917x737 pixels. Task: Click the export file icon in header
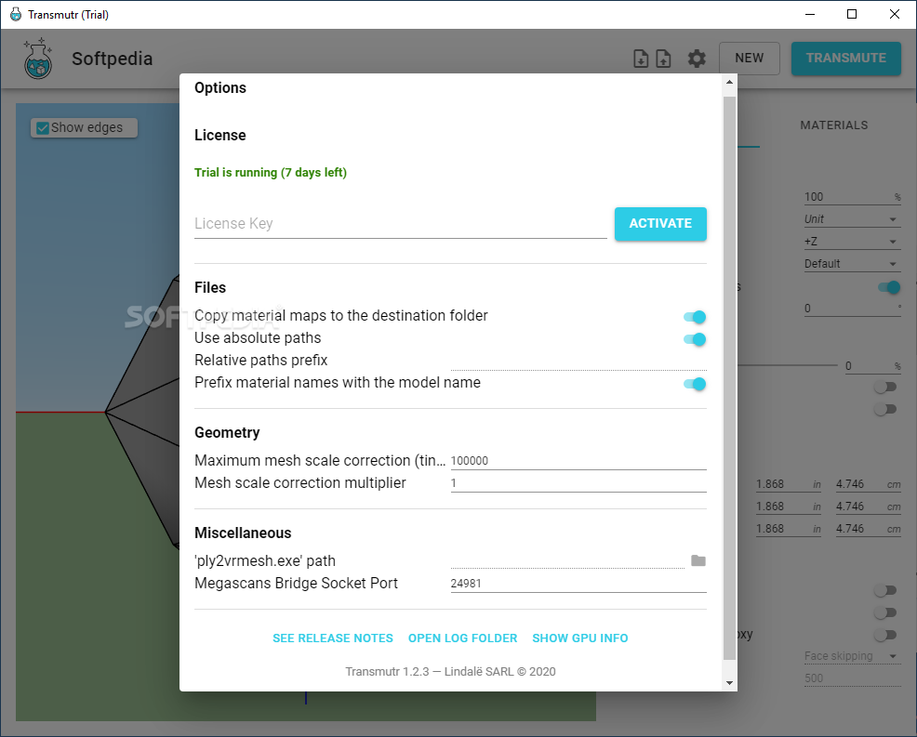pos(663,59)
